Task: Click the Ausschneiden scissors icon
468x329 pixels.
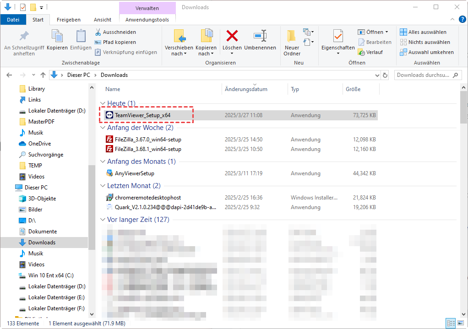Action: pos(98,32)
